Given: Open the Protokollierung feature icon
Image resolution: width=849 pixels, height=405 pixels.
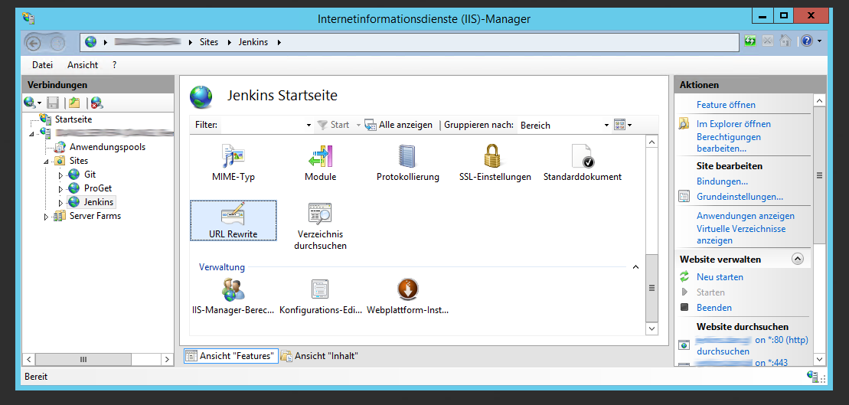Looking at the screenshot, I should (x=407, y=157).
